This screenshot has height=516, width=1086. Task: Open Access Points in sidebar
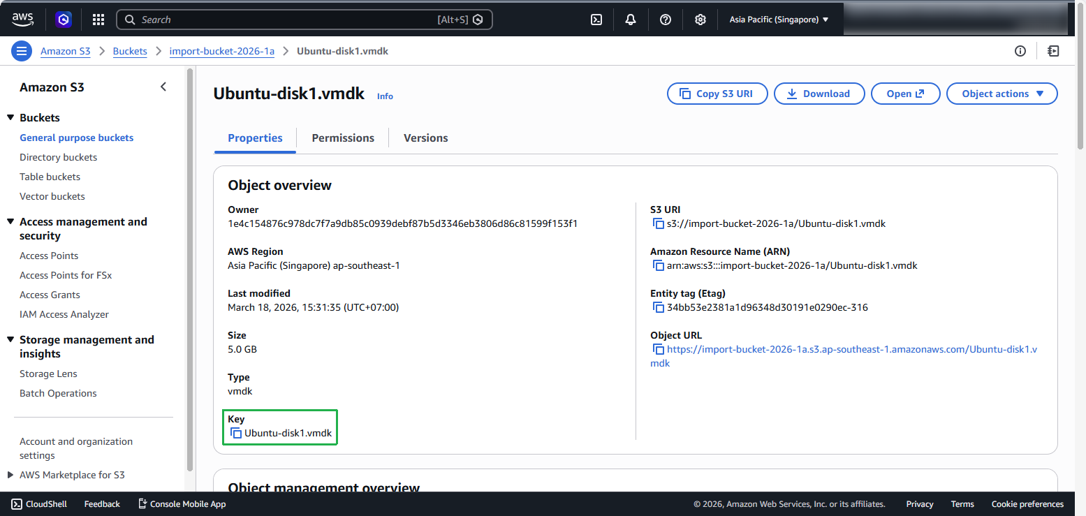tap(49, 256)
